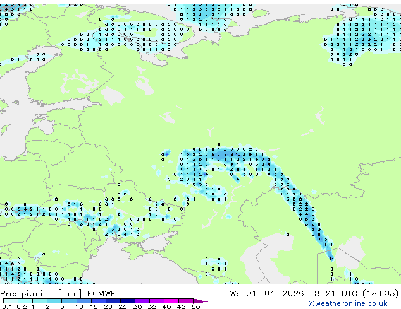
Task: Click the 'Precipitation' title word
Action: click(27, 294)
